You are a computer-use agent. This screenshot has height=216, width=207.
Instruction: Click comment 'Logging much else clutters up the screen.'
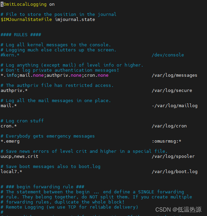point(61,50)
